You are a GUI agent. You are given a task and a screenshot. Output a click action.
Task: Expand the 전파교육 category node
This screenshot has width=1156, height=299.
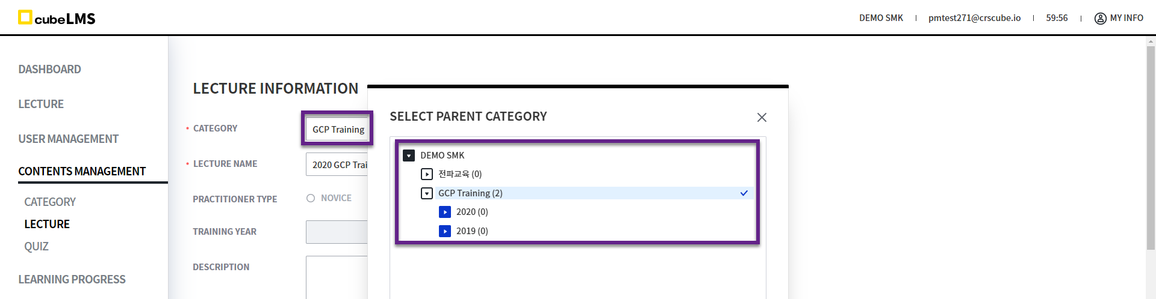click(427, 174)
